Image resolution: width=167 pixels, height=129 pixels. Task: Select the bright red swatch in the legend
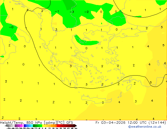pos(57,126)
